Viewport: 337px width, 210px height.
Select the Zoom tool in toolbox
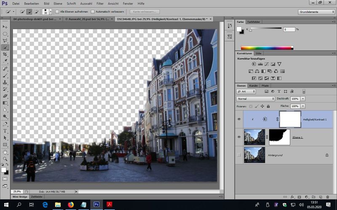pyautogui.click(x=5, y=159)
